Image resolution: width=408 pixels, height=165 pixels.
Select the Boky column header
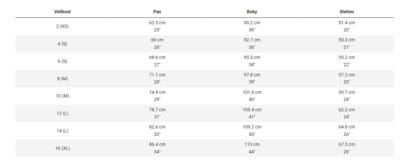click(252, 12)
